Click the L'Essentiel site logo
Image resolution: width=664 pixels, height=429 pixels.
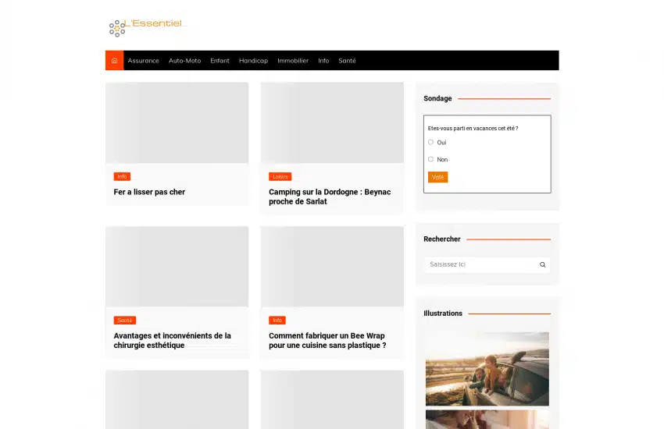point(145,28)
